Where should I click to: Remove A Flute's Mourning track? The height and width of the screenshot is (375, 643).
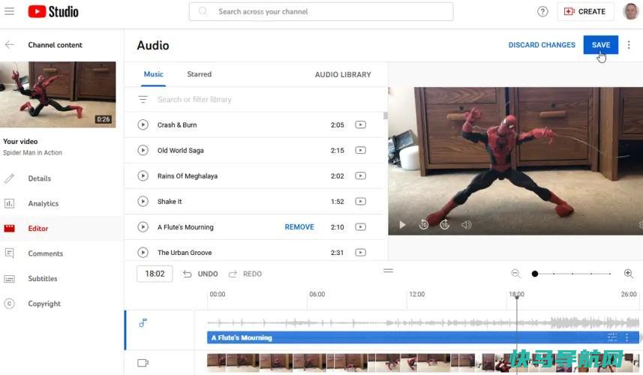tap(299, 226)
